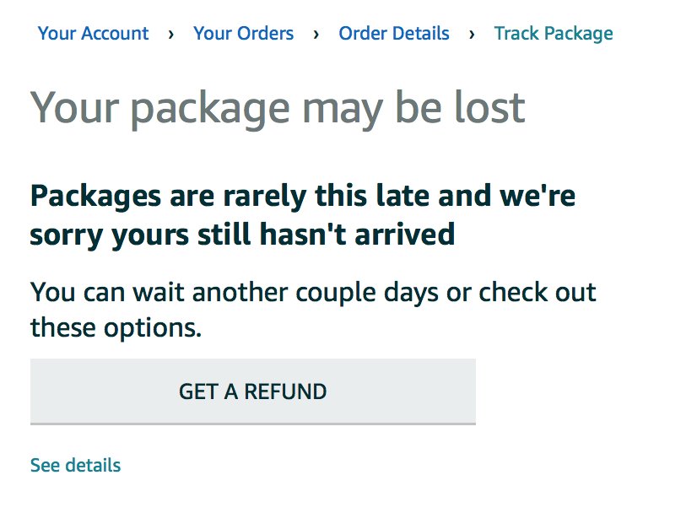
Task: Click the chevron after Your Orders
Action: 316,34
